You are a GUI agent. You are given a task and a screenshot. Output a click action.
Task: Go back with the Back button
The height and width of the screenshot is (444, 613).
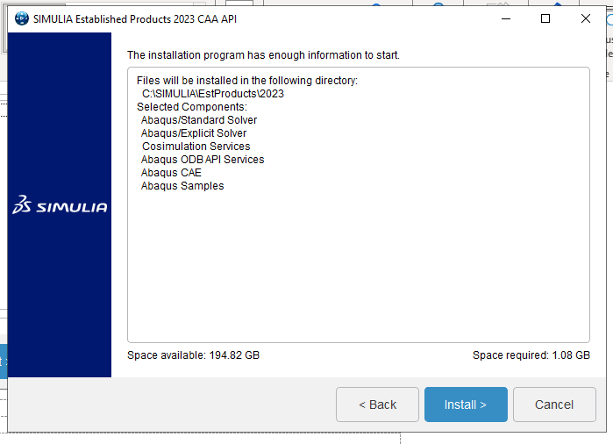point(377,405)
